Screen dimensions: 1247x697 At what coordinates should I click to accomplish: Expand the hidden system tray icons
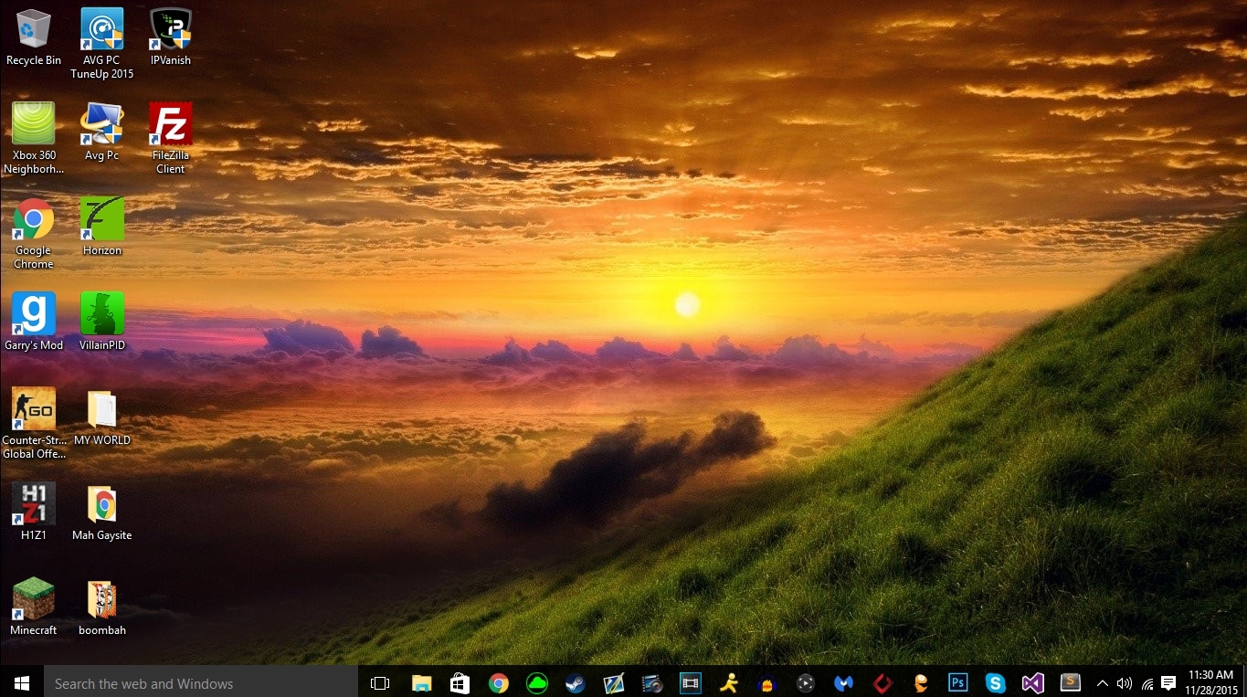(1102, 683)
